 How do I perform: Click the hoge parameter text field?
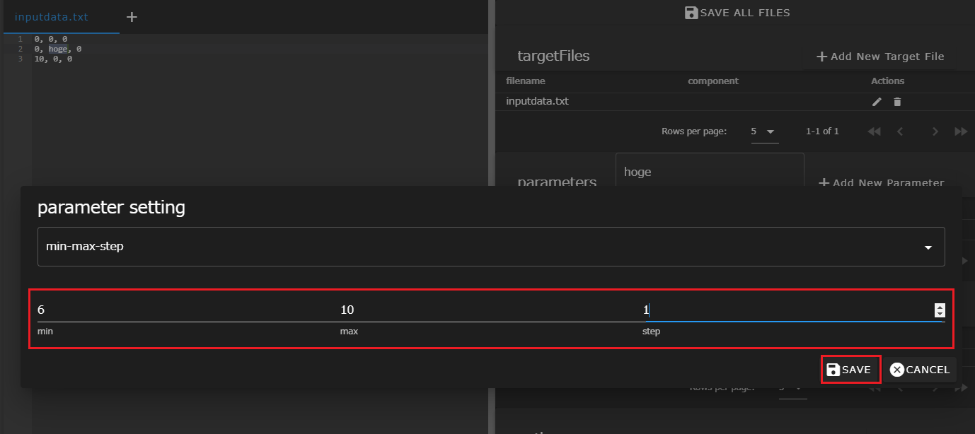[x=709, y=172]
